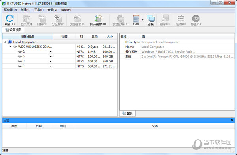Click the Connect (连接) toolbar icon
Image resolution: width=237 pixels, height=155 pixels.
(151, 20)
